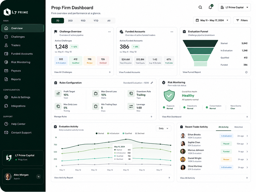Select the 30D time range toggle
This screenshot has width=256, height=192.
70,21
